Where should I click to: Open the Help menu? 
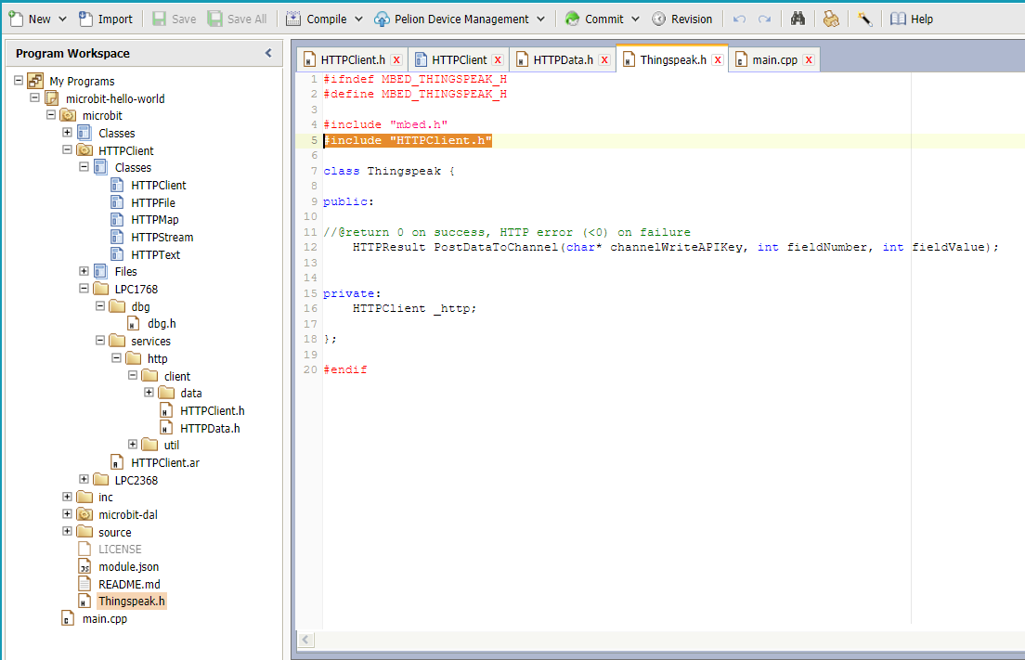coord(912,19)
